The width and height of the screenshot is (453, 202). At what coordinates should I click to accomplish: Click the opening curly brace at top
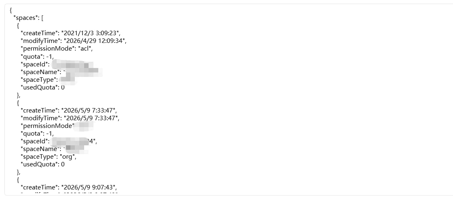[11, 10]
